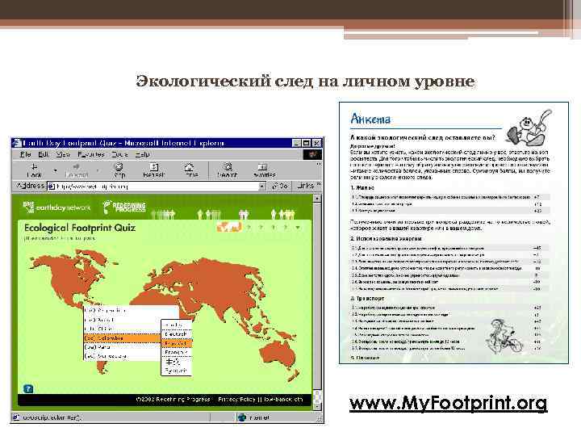Click inside the address bar URL field
581x436 pixels.
[157, 187]
